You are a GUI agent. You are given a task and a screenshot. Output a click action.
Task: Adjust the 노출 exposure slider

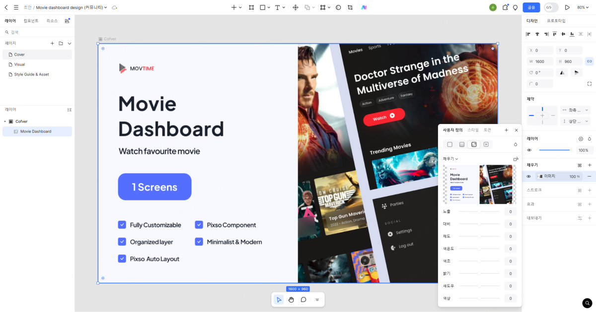pyautogui.click(x=479, y=212)
